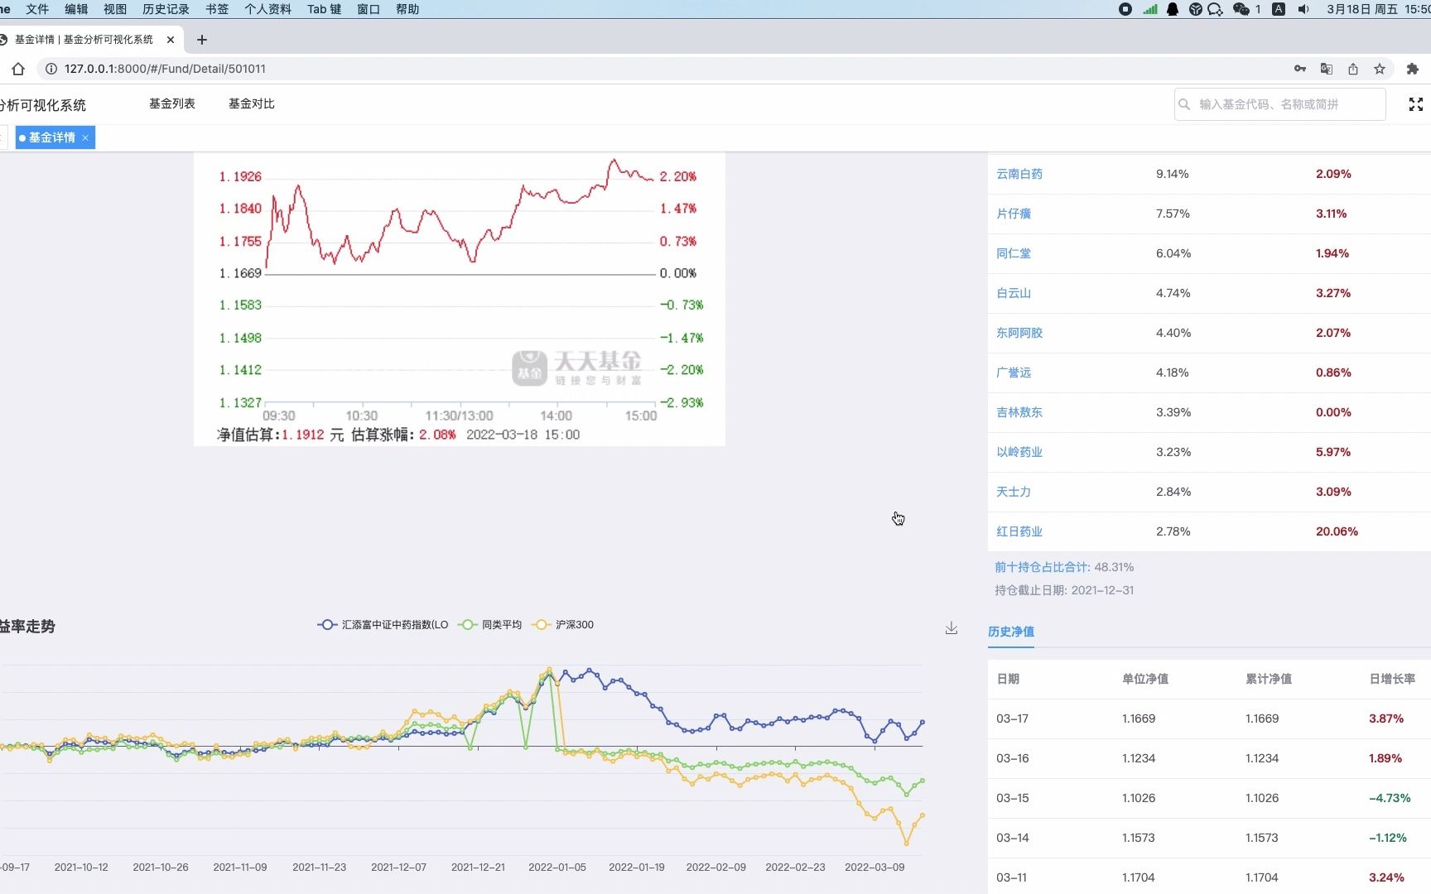The height and width of the screenshot is (894, 1431).
Task: Open 红日药业 stock link
Action: pyautogui.click(x=1019, y=531)
